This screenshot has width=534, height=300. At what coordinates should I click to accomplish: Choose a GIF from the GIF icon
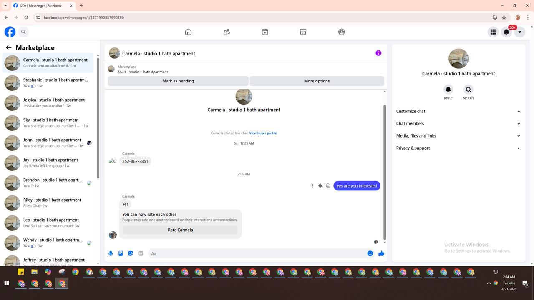141,253
